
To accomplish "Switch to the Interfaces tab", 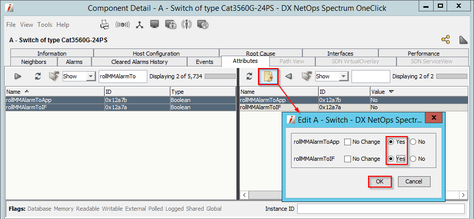I will (340, 54).
